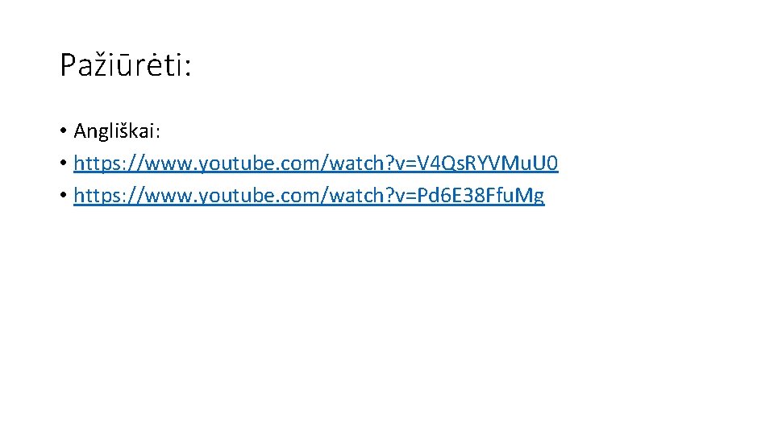Click "www" in the first YouTube link
The width and height of the screenshot is (774, 435).
coord(168,164)
